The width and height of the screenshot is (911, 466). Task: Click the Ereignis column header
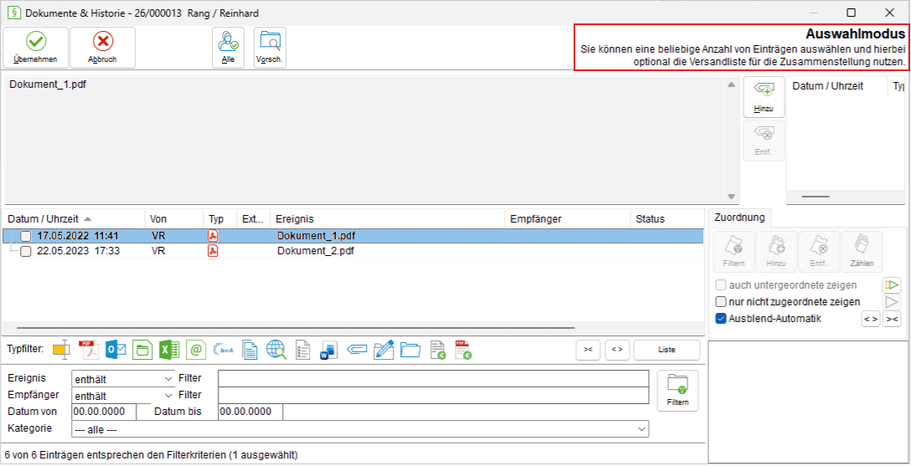click(388, 219)
